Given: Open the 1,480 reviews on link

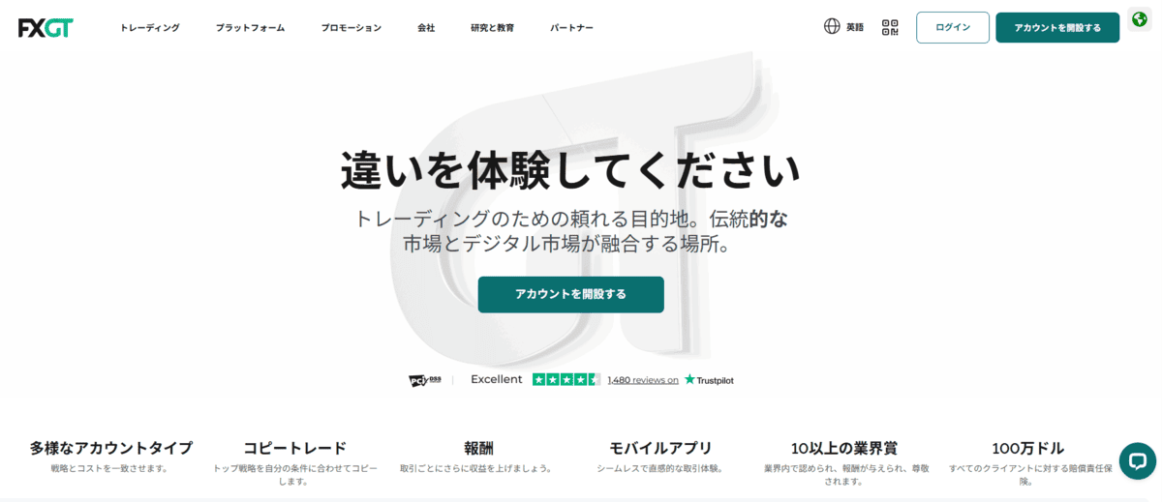Looking at the screenshot, I should click(x=643, y=380).
